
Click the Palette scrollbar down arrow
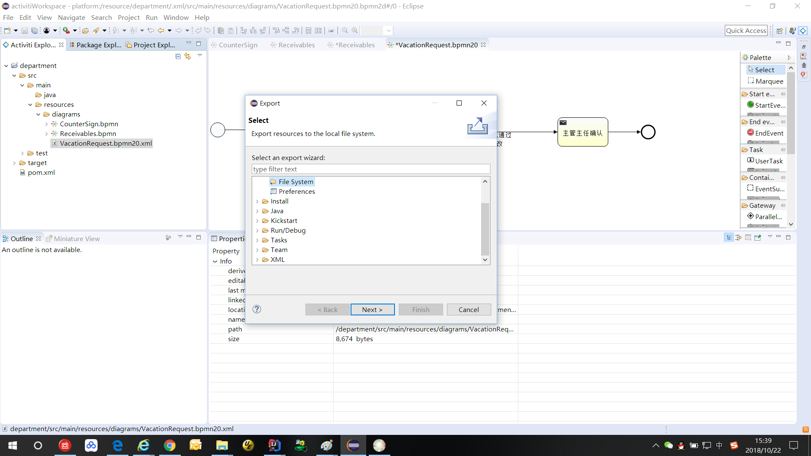(x=791, y=224)
